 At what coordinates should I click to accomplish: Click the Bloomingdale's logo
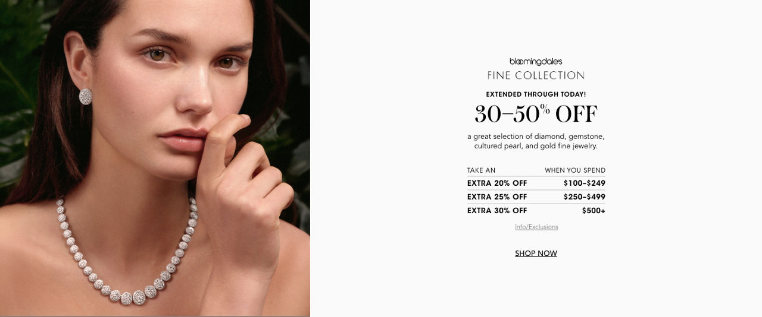pyautogui.click(x=536, y=61)
